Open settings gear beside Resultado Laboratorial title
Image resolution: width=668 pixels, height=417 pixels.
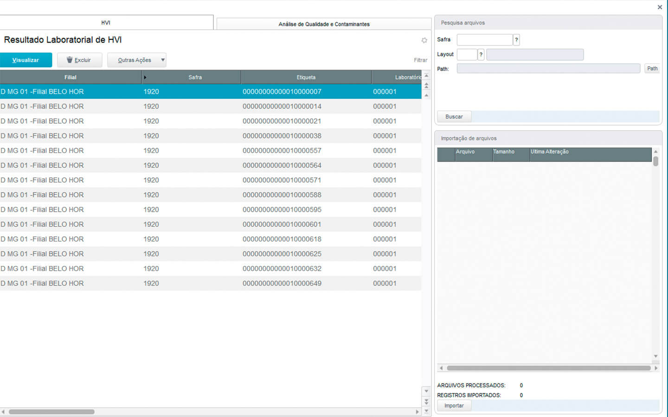coord(424,40)
